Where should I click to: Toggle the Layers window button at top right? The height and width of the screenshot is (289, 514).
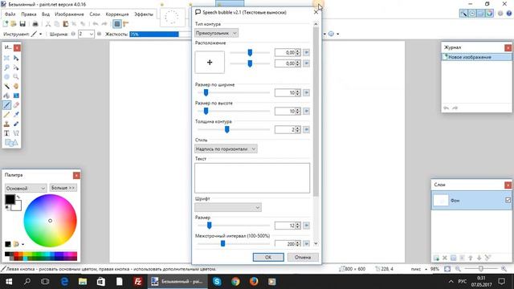(x=481, y=14)
